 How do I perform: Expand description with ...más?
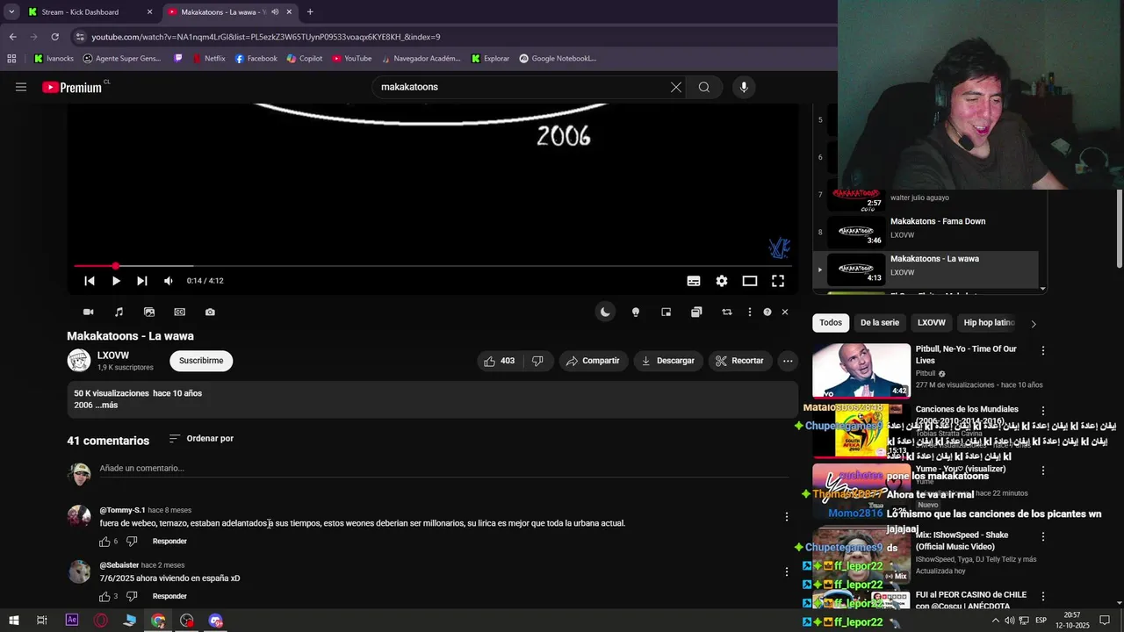106,406
